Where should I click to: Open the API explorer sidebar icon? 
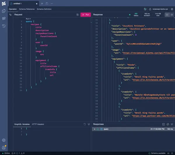4,18
